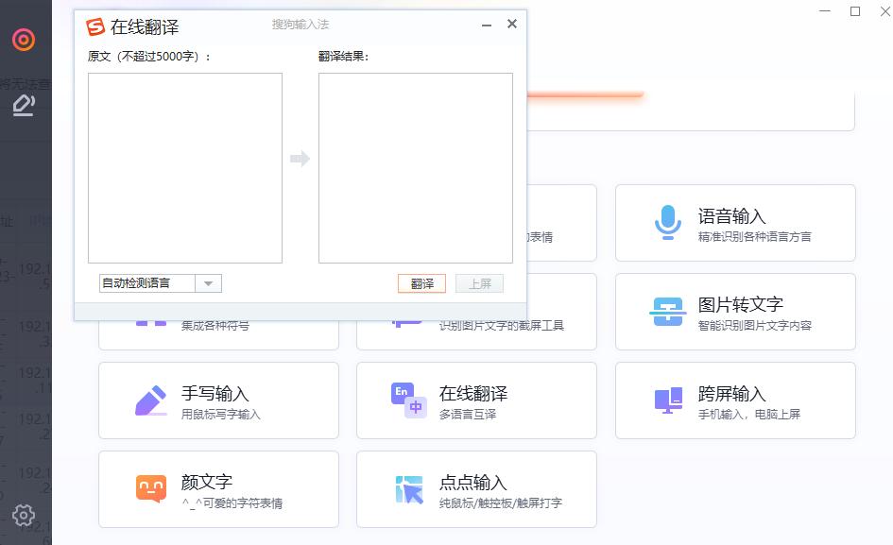Screen dimensions: 893x545
Task: Click the 翻译结果 result area
Action: pos(416,167)
